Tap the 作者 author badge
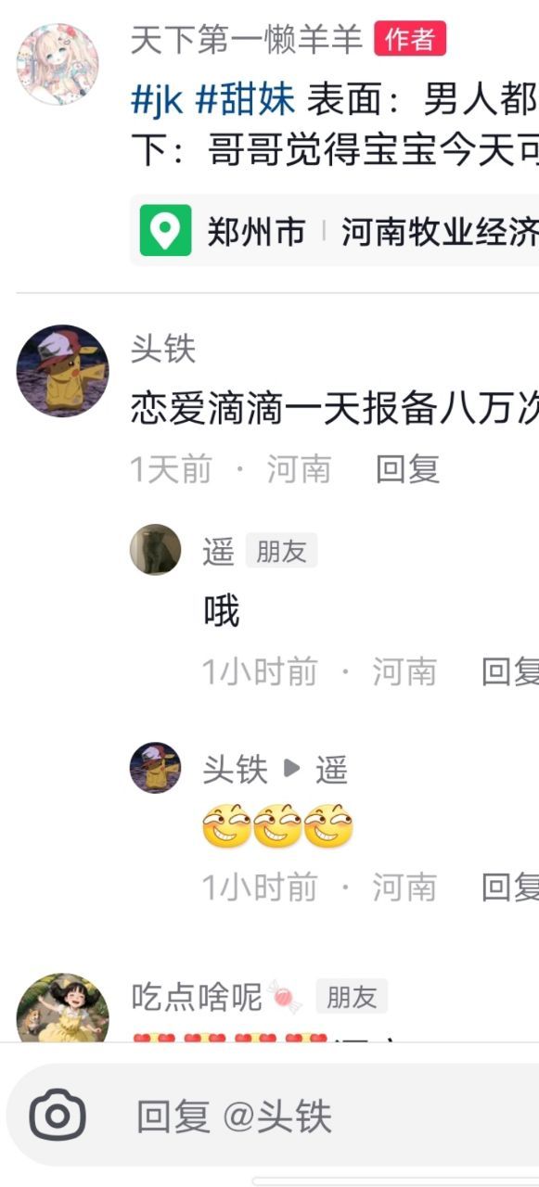 click(x=410, y=39)
